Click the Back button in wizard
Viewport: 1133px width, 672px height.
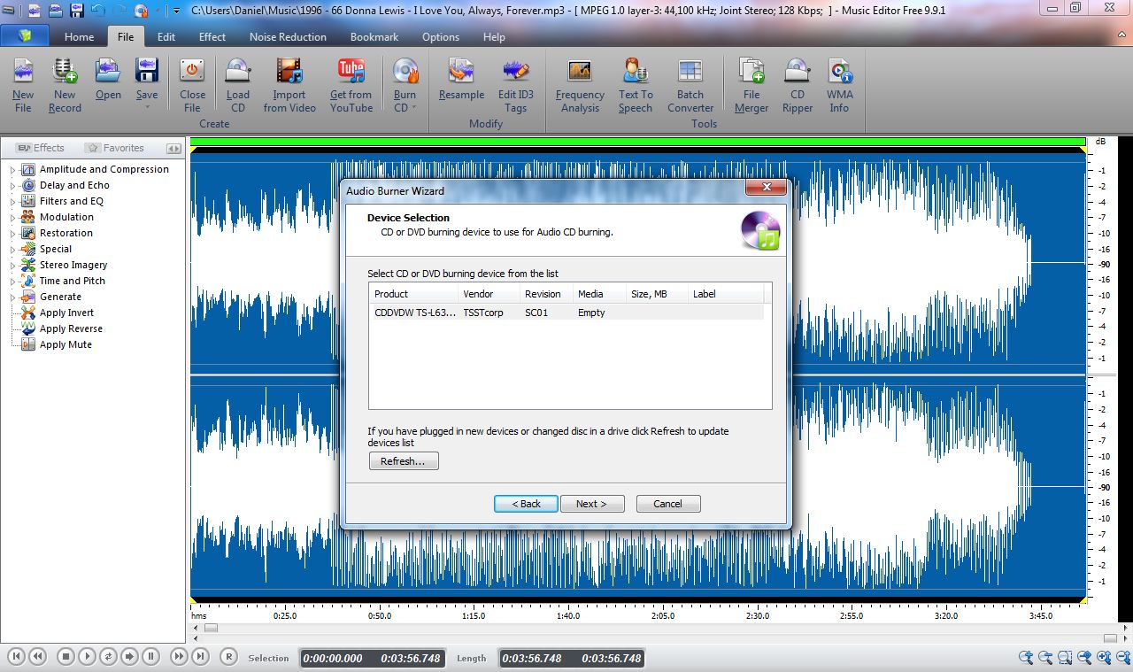coord(526,504)
